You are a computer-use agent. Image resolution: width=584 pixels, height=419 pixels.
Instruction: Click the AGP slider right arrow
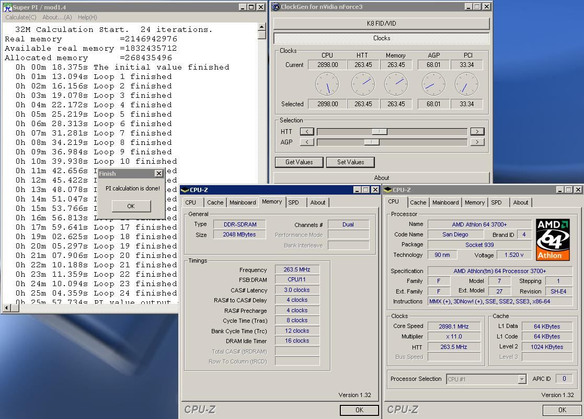pyautogui.click(x=477, y=142)
